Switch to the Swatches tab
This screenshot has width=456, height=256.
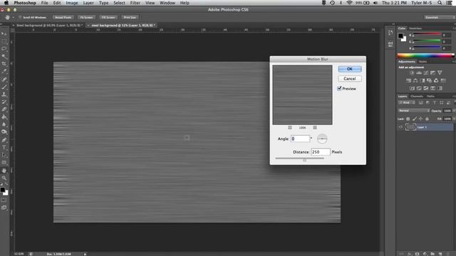tap(415, 28)
